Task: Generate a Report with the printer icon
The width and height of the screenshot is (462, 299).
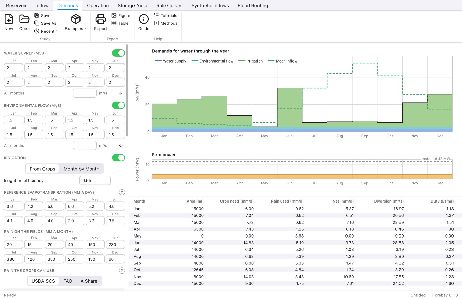Action: coord(101,22)
